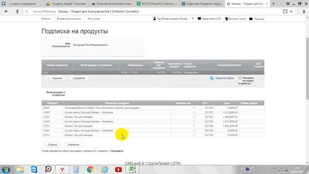Image resolution: width=309 pixels, height=174 pixels.
Task: Click 'Вэлнэс Пэк для женщин' row with CAT 201707
Action: pyautogui.click(x=153, y=117)
